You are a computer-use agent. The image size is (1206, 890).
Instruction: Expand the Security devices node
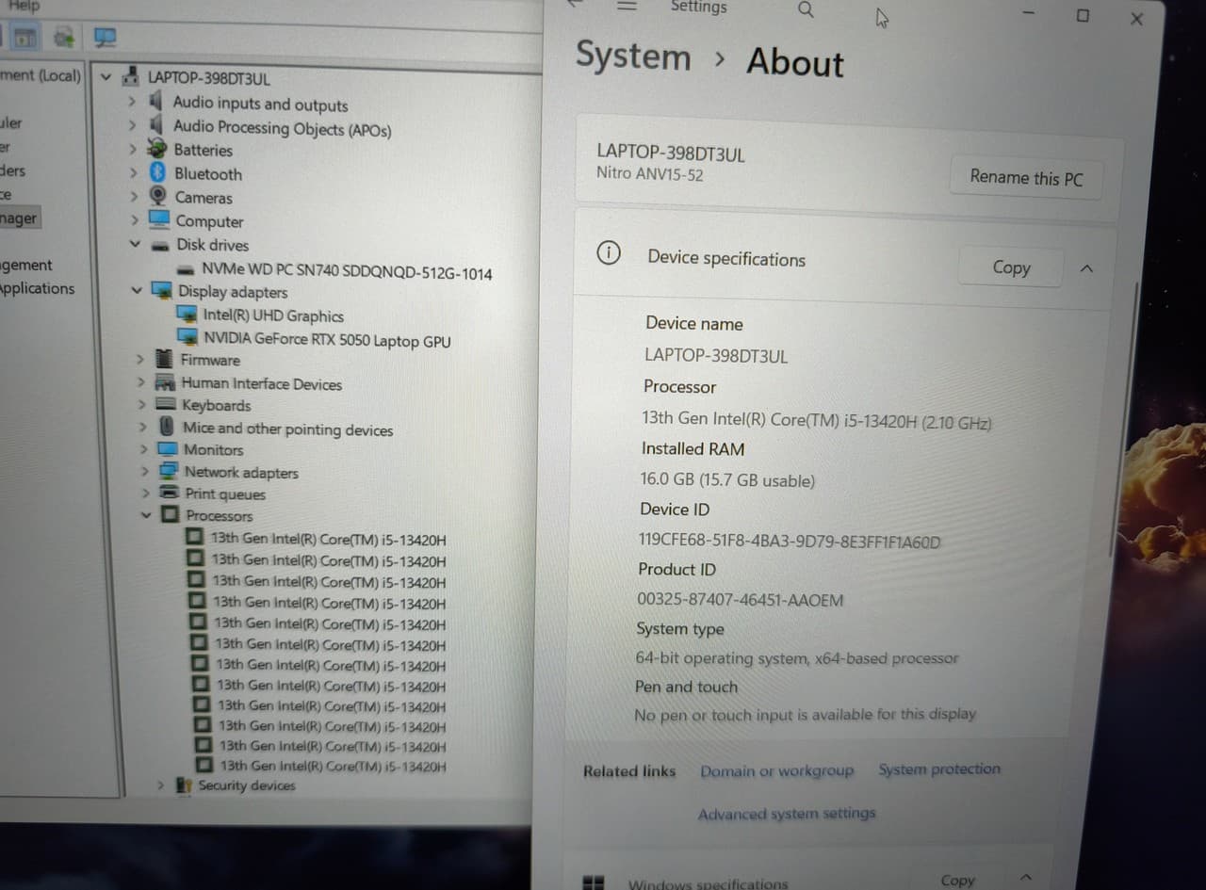pos(160,784)
